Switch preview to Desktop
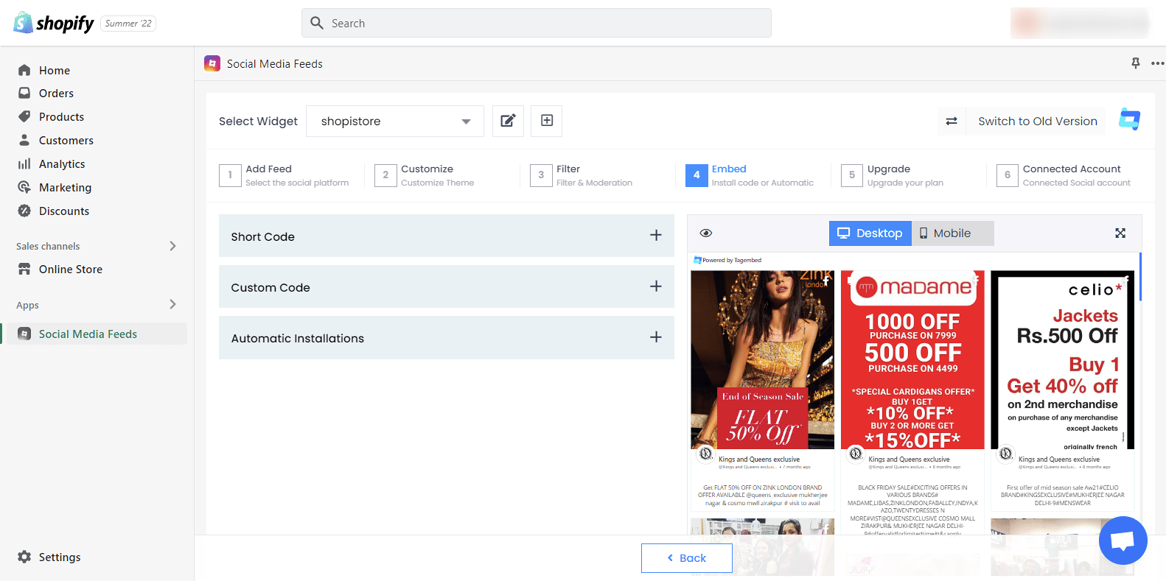Viewport: 1166px width, 581px height. (870, 233)
